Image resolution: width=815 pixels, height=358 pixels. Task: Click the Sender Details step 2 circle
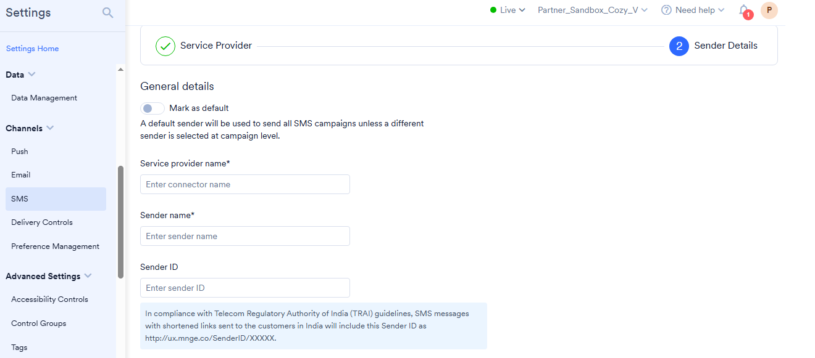(679, 46)
